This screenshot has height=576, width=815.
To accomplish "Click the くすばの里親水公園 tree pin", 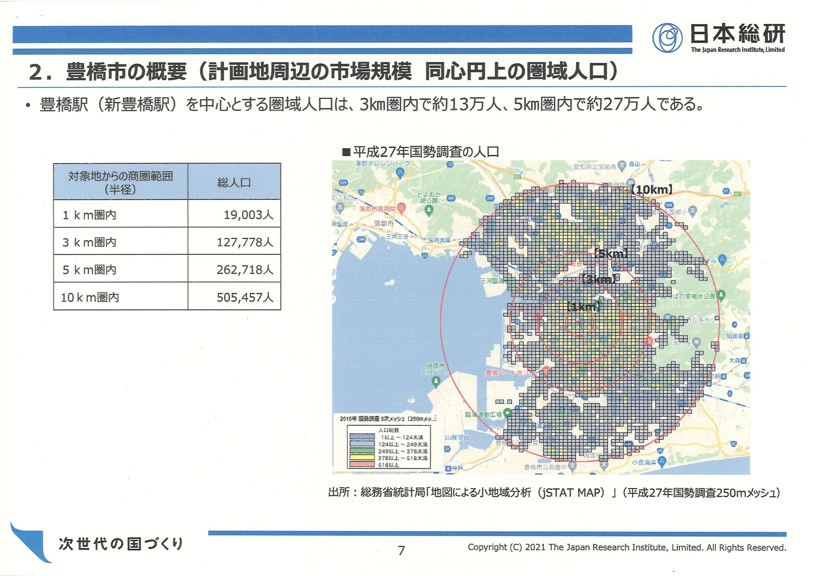I will [x=722, y=296].
